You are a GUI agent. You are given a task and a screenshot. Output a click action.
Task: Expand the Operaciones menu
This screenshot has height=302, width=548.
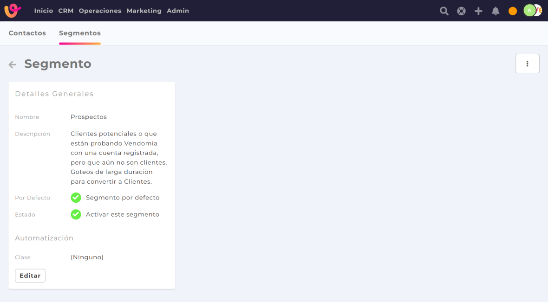(100, 11)
